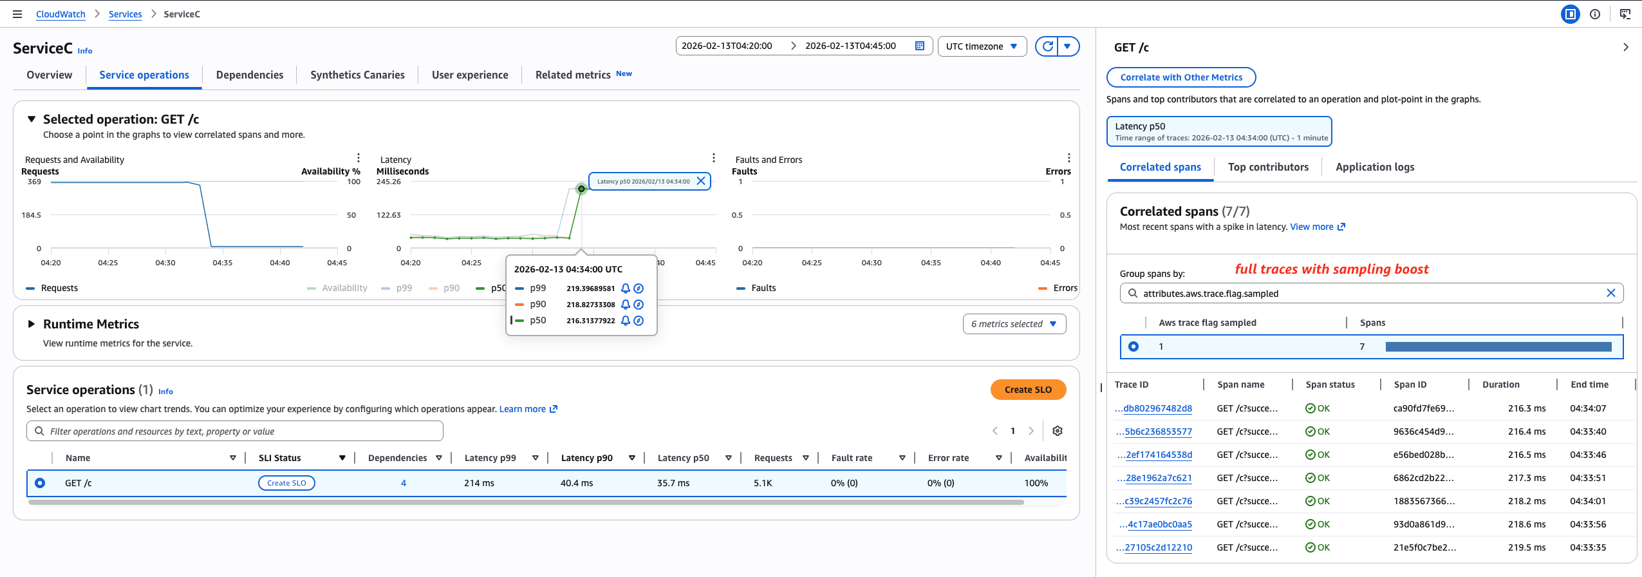Viewport: 1642px width, 577px height.
Task: Clear the group spans by field
Action: tap(1610, 293)
